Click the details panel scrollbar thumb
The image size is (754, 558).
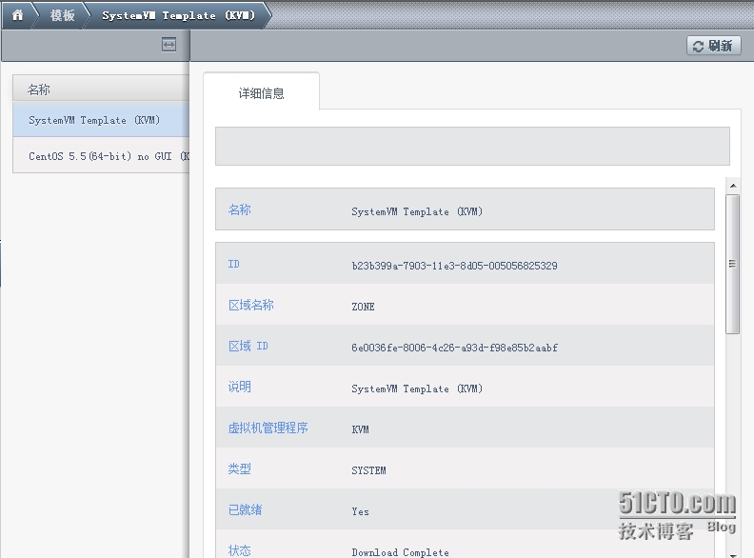732,264
